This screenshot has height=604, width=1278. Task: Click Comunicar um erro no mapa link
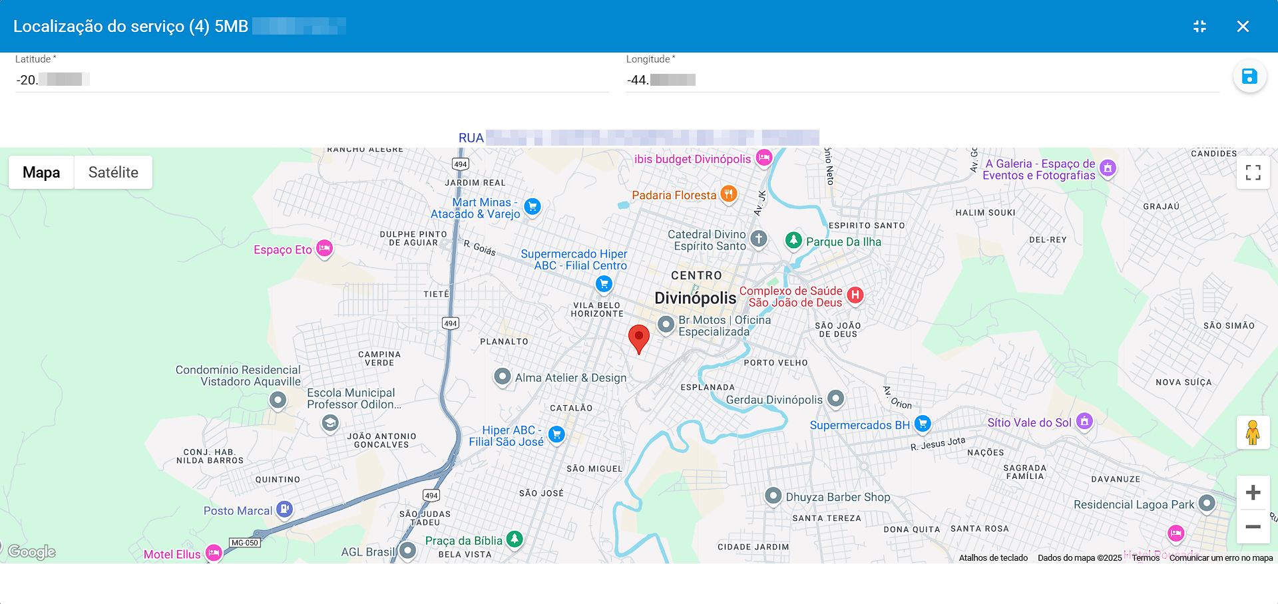[1221, 558]
